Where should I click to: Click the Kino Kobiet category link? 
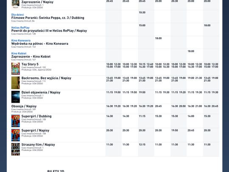coord(19,53)
